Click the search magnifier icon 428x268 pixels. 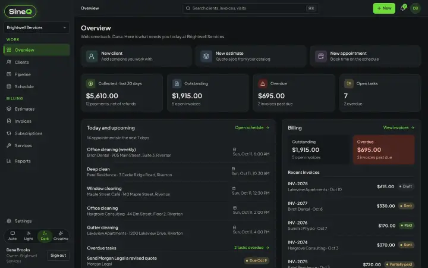188,8
